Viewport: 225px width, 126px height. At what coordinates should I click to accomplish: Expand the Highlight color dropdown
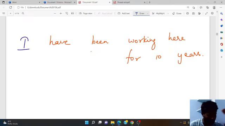(168, 13)
